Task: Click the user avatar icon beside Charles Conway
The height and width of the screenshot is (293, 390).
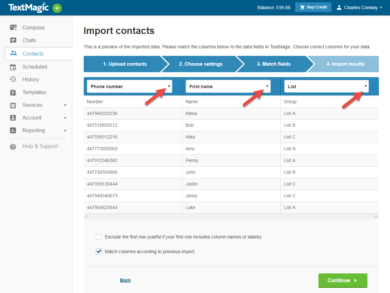Action: (x=339, y=8)
